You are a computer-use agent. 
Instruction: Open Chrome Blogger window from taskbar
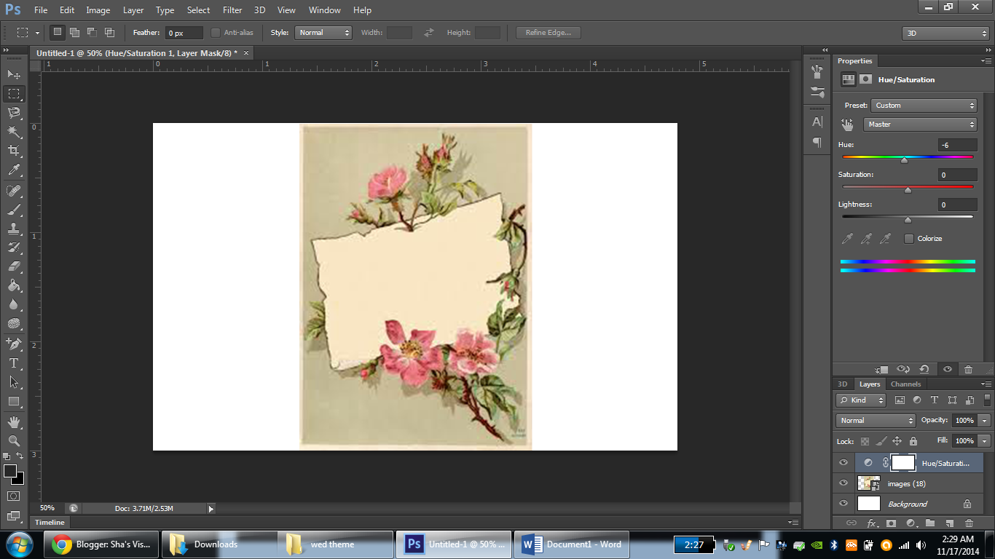tap(101, 544)
